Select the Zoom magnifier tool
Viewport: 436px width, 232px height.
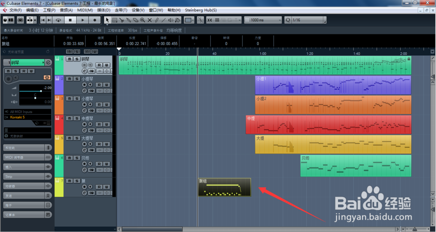click(143, 20)
